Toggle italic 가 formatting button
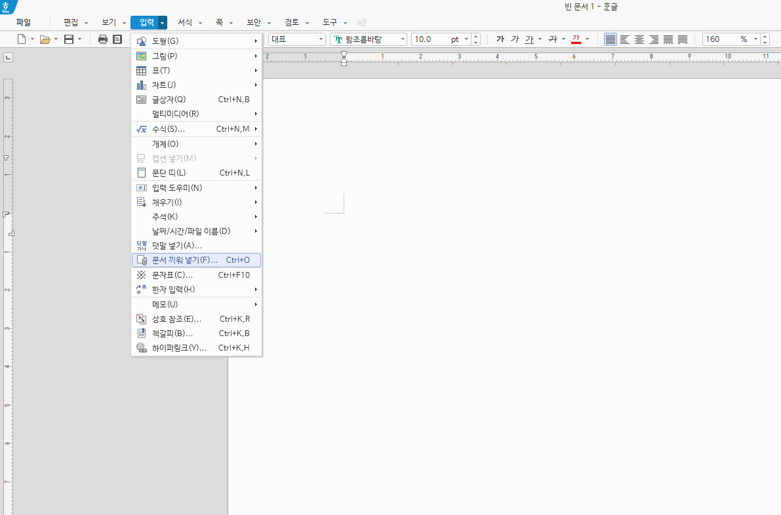The image size is (781, 515). tap(515, 39)
